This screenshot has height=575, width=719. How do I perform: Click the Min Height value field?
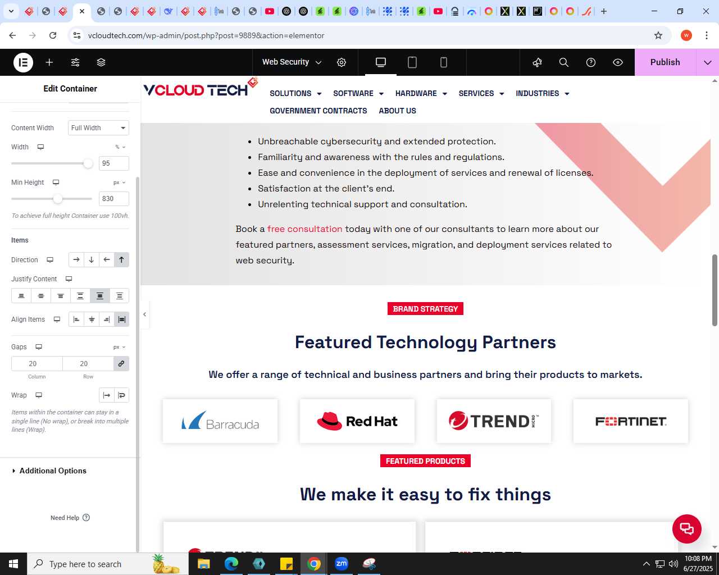click(x=114, y=199)
